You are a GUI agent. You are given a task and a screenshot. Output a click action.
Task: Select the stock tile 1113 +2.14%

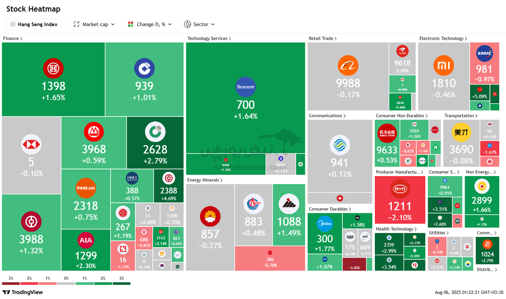161,238
